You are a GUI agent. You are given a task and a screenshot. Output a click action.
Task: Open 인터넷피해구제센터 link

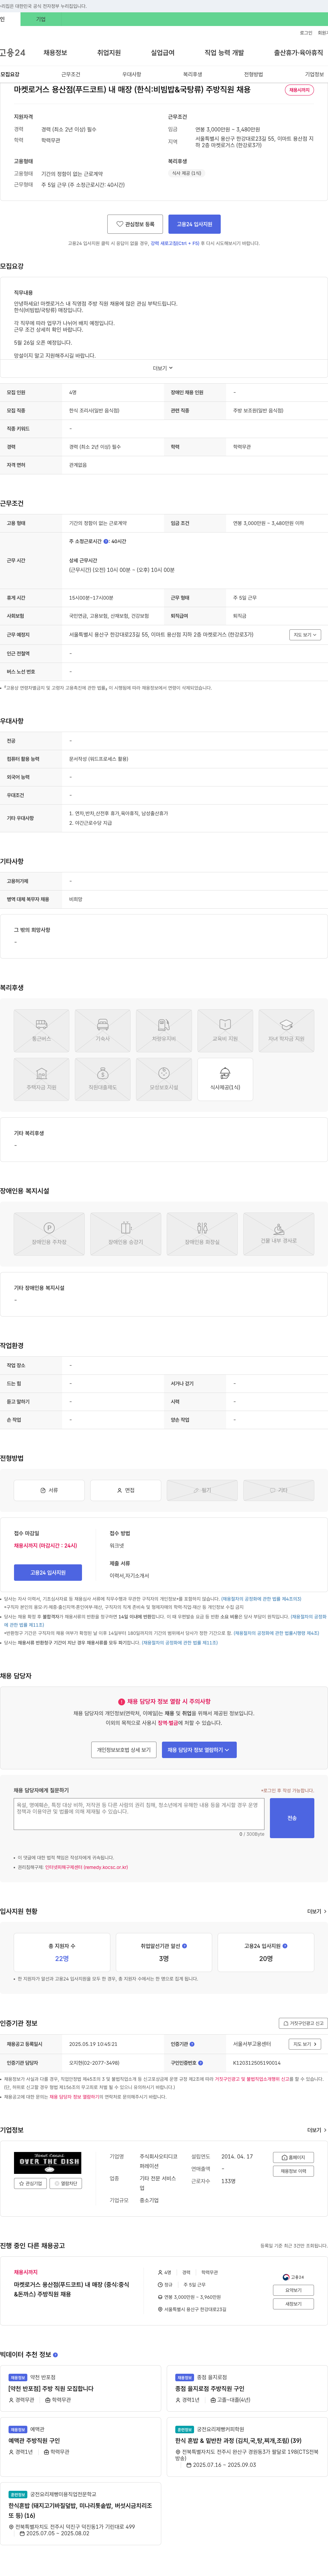[87, 1867]
